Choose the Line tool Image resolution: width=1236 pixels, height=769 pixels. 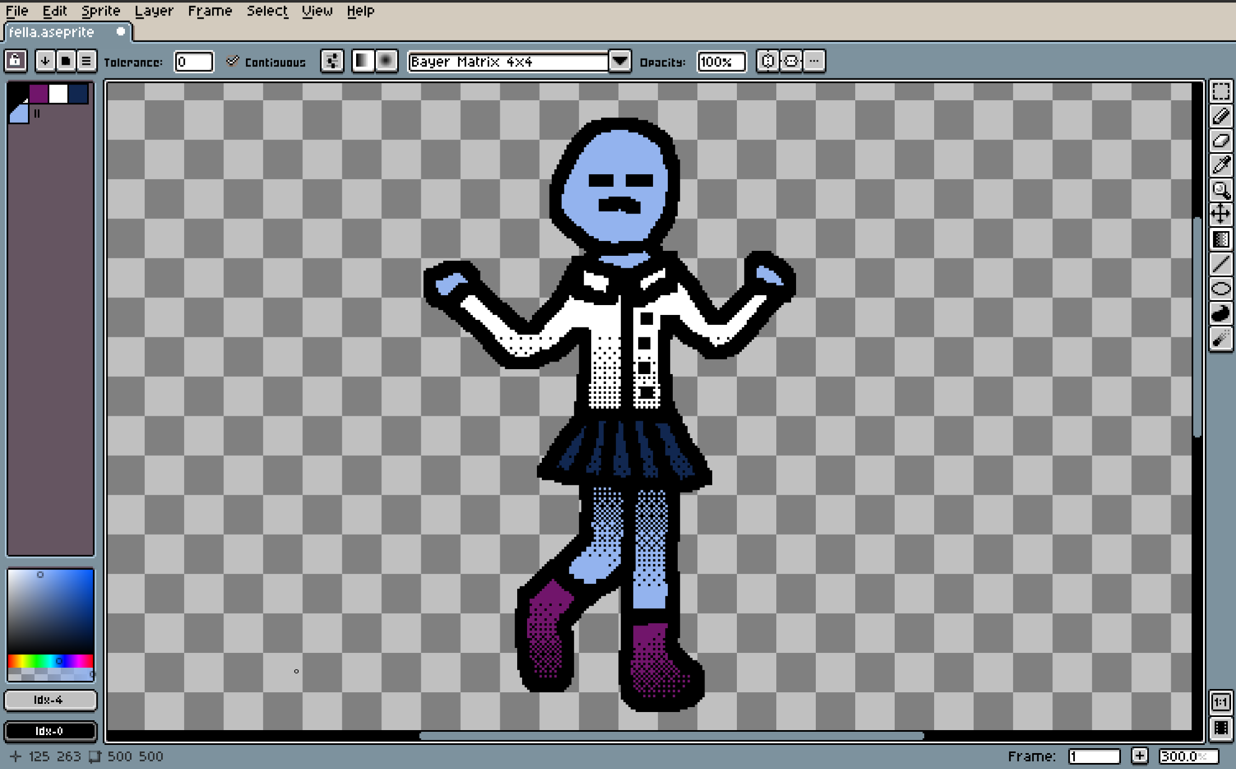point(1221,264)
